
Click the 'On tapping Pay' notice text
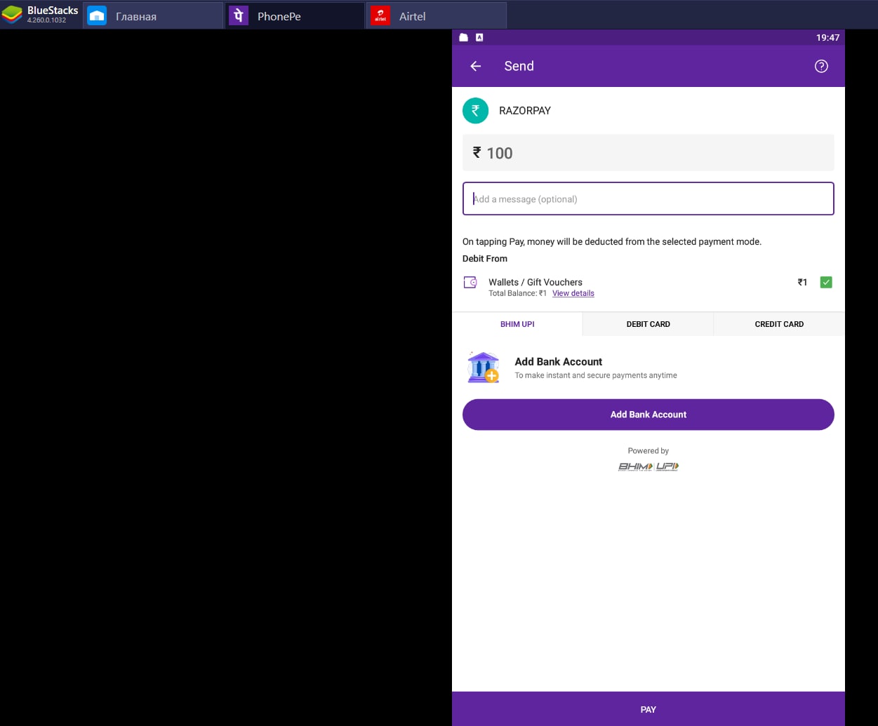click(x=612, y=241)
